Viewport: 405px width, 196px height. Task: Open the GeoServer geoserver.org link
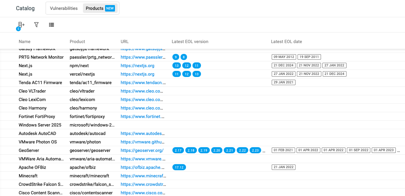(x=142, y=150)
